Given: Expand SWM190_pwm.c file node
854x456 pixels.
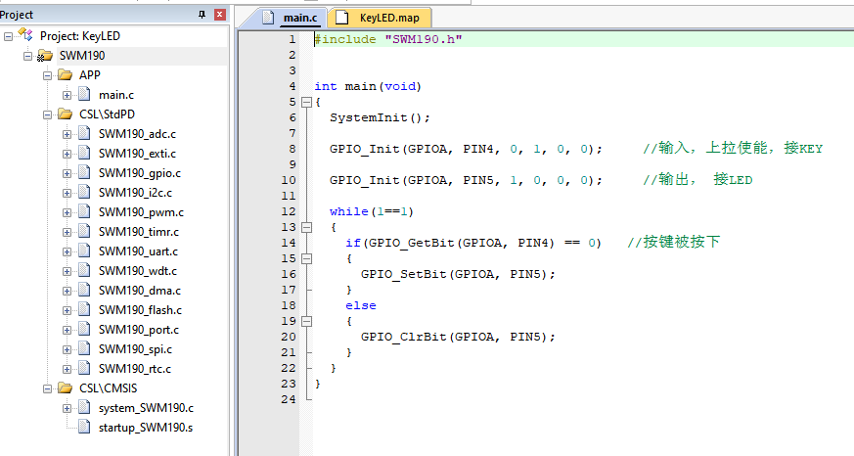Looking at the screenshot, I should click(x=67, y=213).
